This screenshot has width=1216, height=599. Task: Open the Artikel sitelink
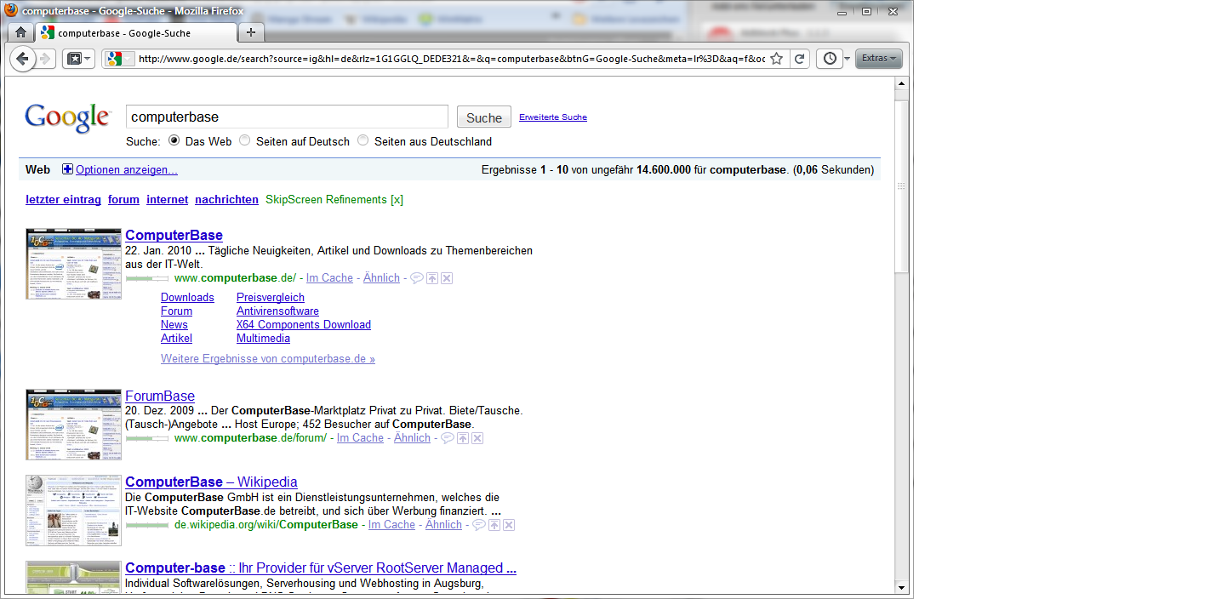[176, 338]
